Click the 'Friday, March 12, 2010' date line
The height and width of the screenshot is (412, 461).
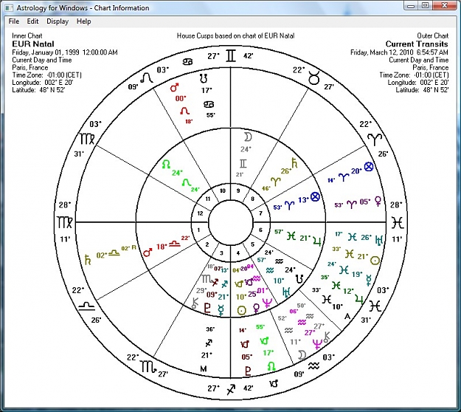coord(399,52)
